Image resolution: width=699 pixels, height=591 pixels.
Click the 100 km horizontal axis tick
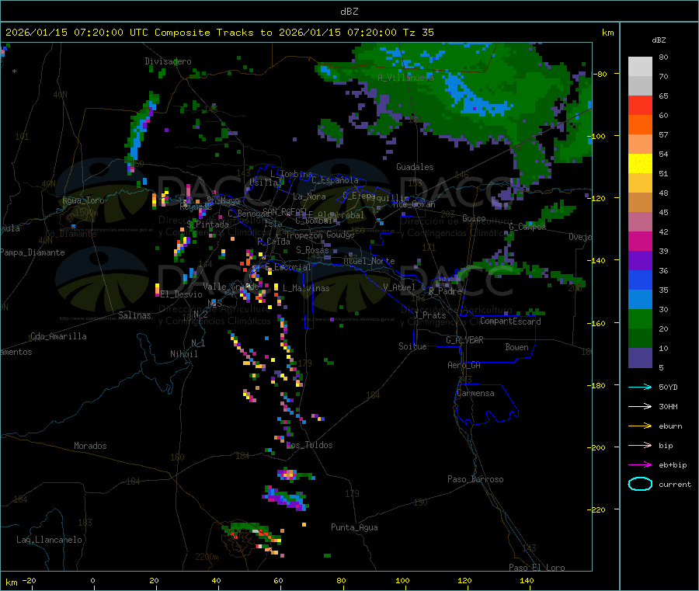pyautogui.click(x=402, y=580)
